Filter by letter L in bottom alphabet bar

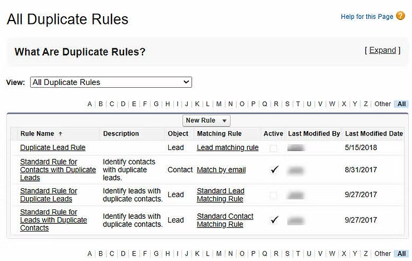coord(208,254)
